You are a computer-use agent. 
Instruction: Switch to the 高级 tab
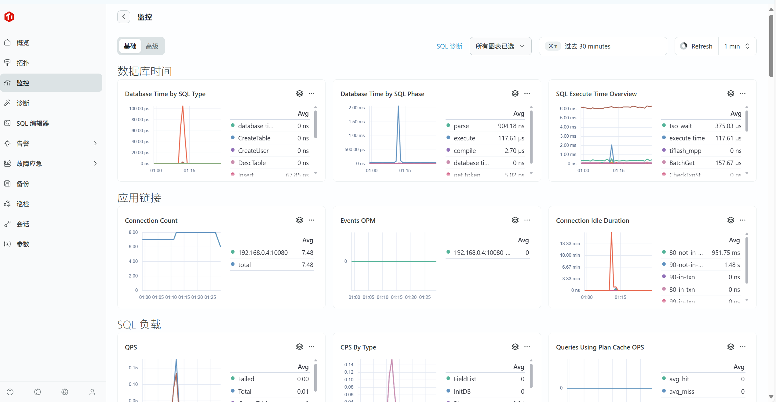click(152, 46)
